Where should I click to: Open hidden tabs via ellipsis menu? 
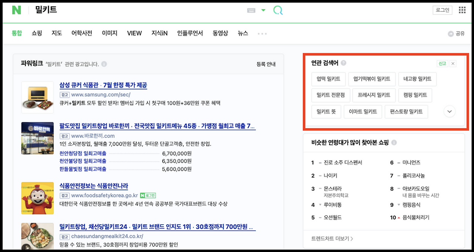pos(262,33)
